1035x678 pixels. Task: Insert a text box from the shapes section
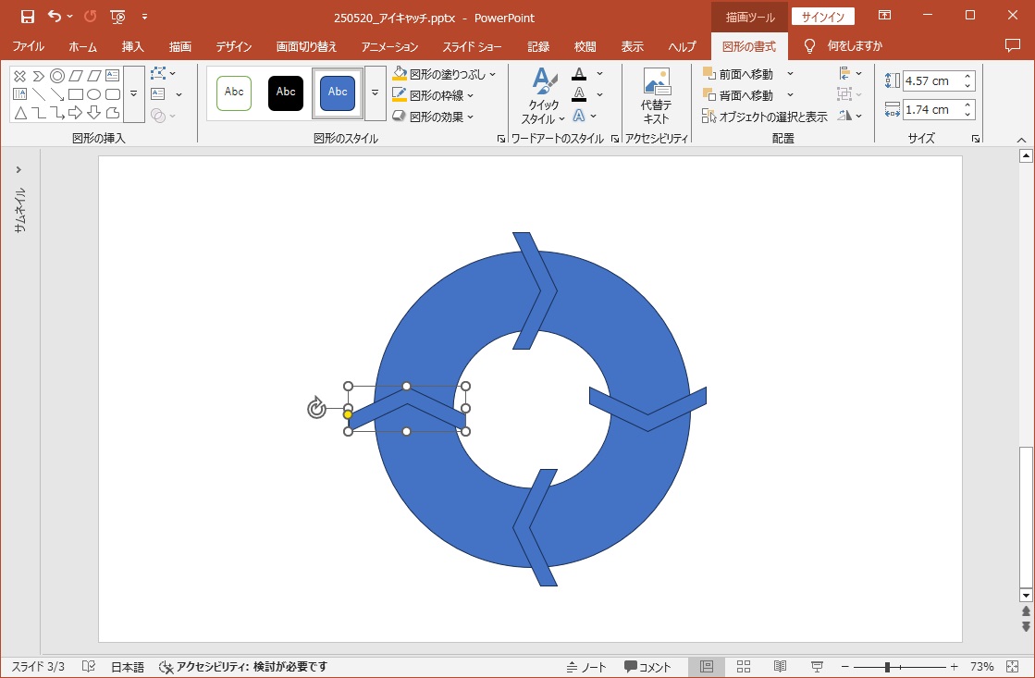(x=158, y=94)
